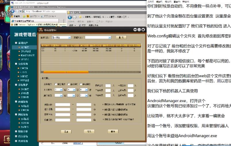Screen dimensions: 231x146
Task: Click the first score range input field
Action: pos(62,105)
